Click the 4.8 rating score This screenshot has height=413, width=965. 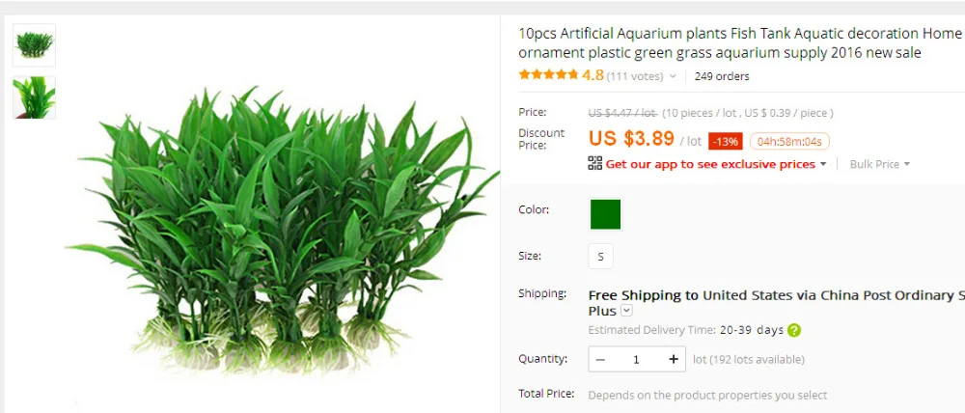593,75
